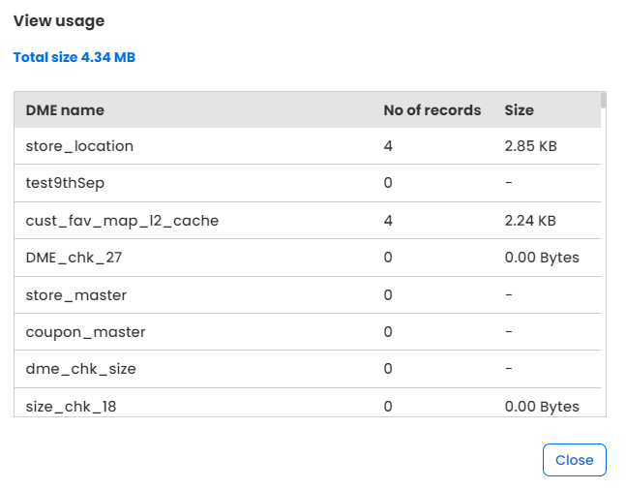Screen dimensions: 626x489
Task: Click the Close button
Action: tap(574, 460)
